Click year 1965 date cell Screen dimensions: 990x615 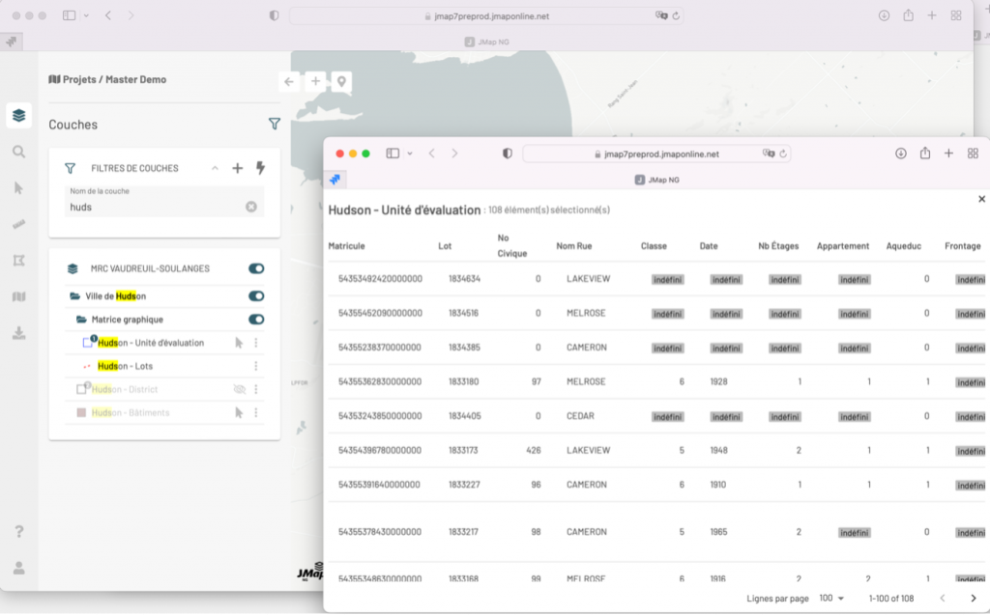click(x=718, y=532)
